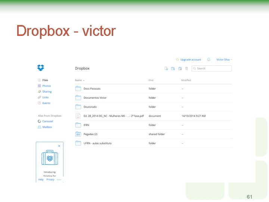Screen dimensions: 269x202
Task: Open Carousel label link
Action: [x=47, y=121]
